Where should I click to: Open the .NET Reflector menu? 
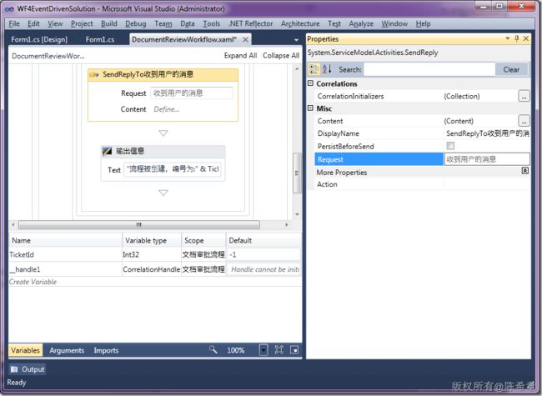pos(251,23)
